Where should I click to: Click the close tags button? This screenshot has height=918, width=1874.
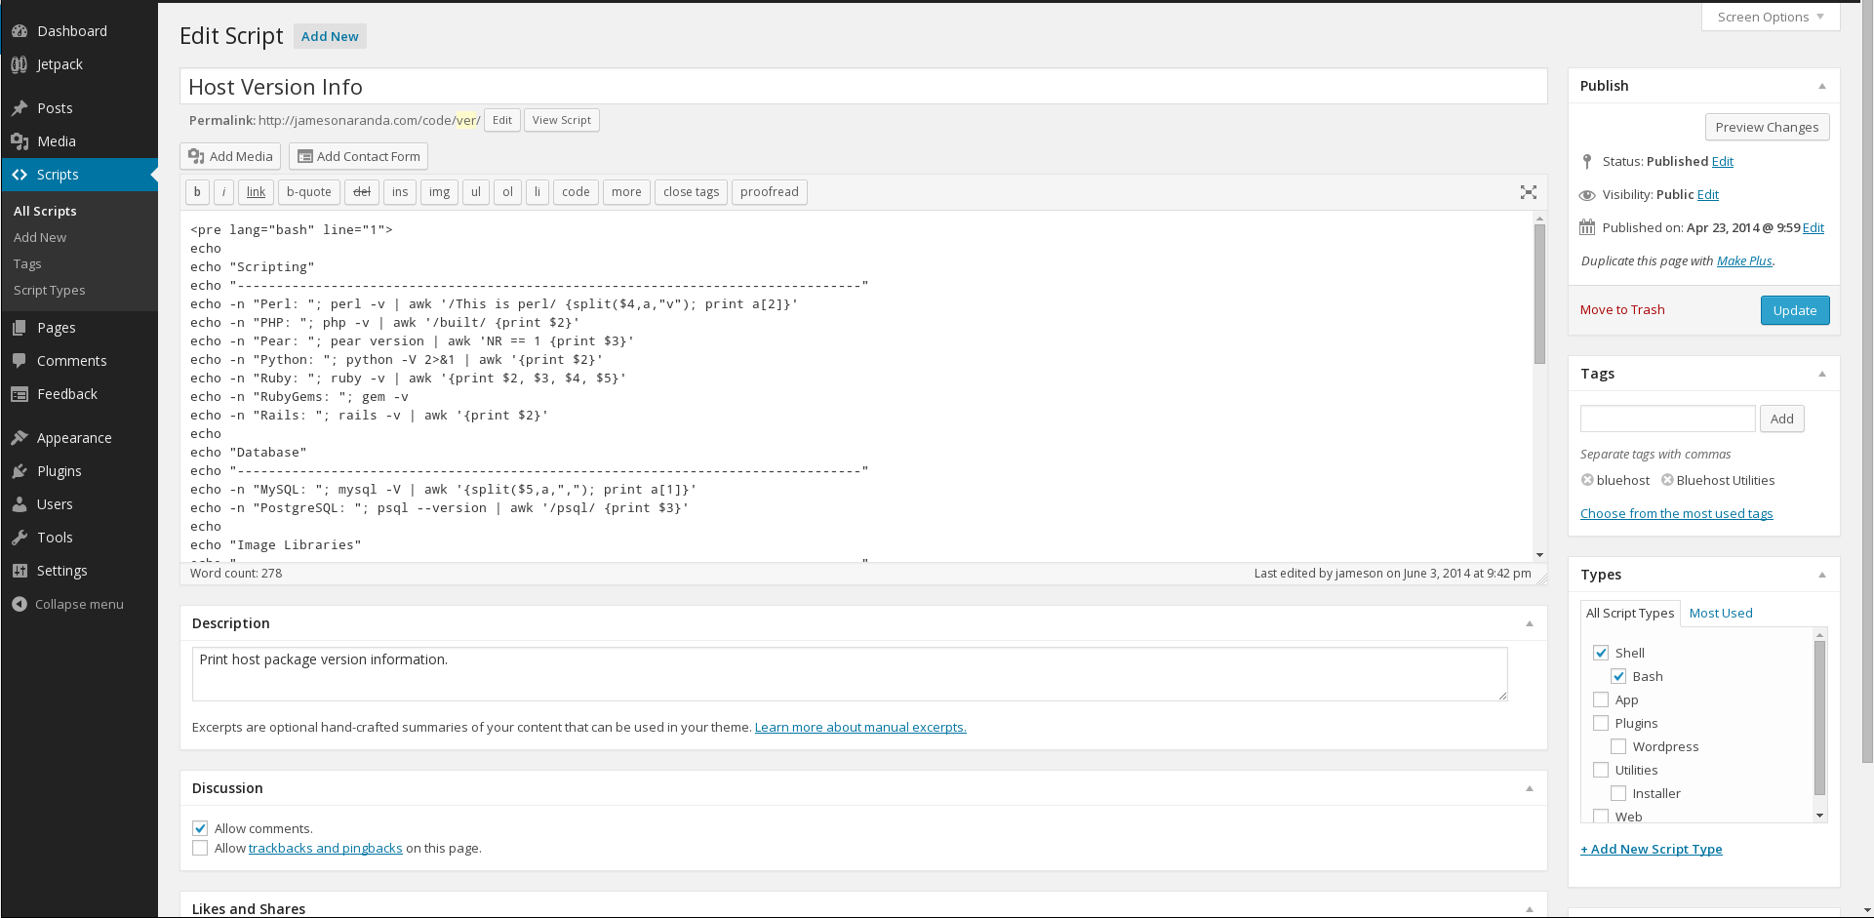tap(692, 192)
